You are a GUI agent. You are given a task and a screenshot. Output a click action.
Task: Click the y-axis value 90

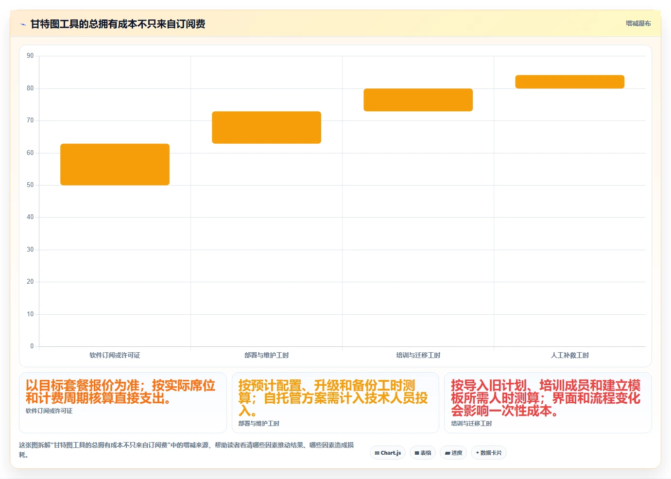30,56
